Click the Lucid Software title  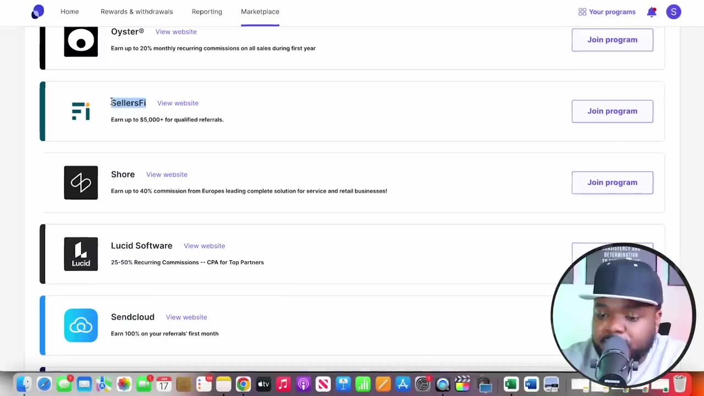[x=141, y=246]
